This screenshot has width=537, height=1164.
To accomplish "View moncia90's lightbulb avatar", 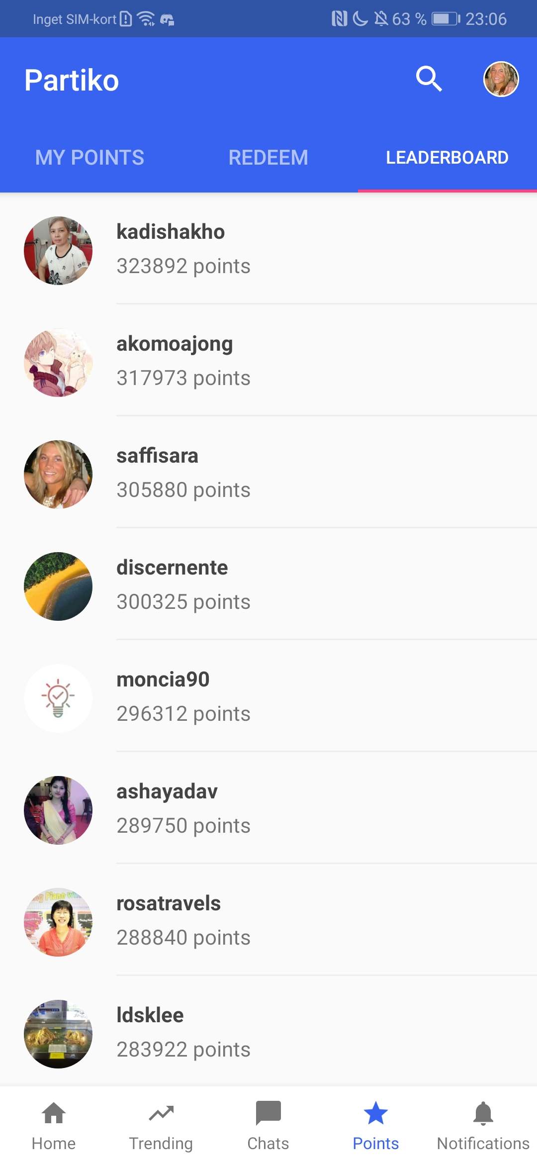I will [58, 698].
